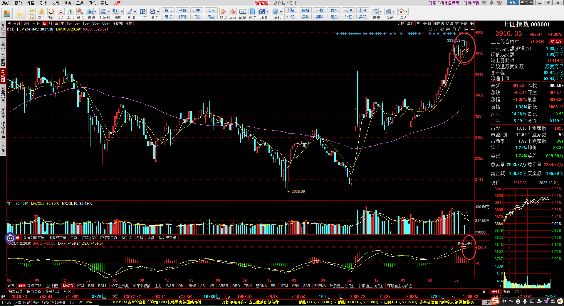This screenshot has height=306, width=564.
Task: Select the BOLL indicator tab
Action: [103, 286]
